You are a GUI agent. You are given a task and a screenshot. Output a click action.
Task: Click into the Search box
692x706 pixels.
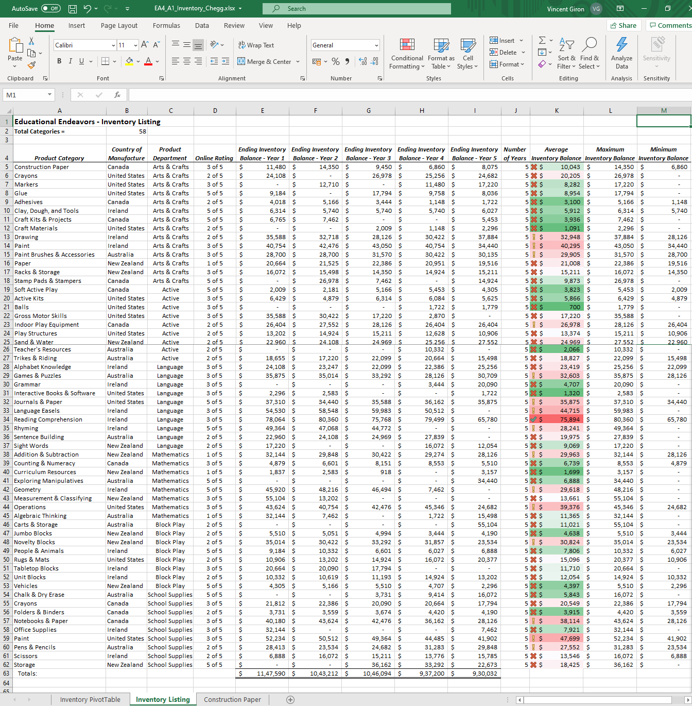click(x=357, y=9)
